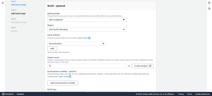
Task: Click the 'Step 5' label
Action: click(14, 28)
